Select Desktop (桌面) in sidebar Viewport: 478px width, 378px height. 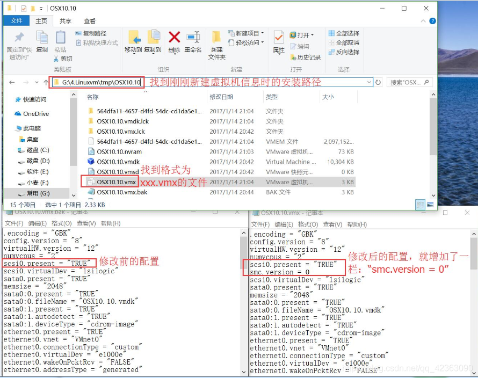click(x=29, y=139)
